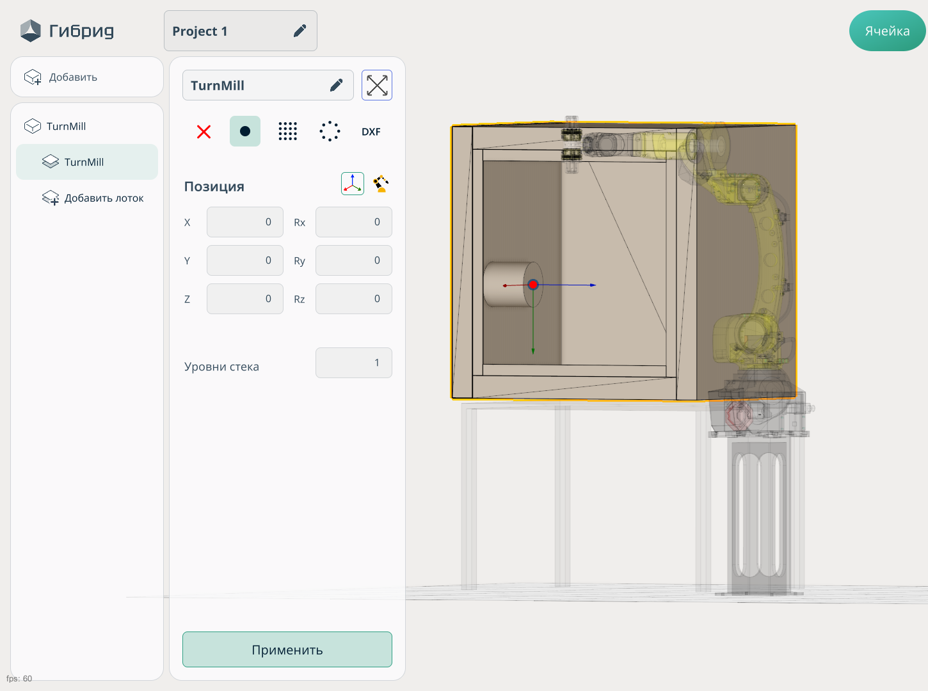Select the parent TurnMill tree item
928x691 pixels.
[67, 127]
